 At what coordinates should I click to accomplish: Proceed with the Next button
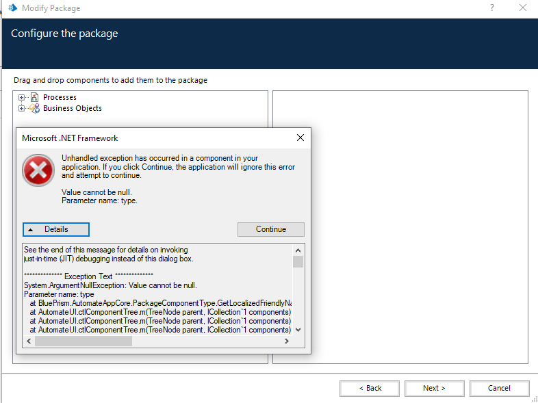pos(434,388)
